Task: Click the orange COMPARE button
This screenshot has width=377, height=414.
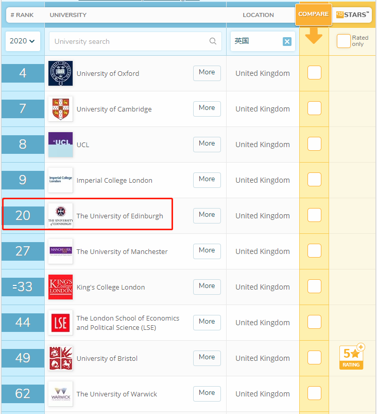Action: (314, 14)
